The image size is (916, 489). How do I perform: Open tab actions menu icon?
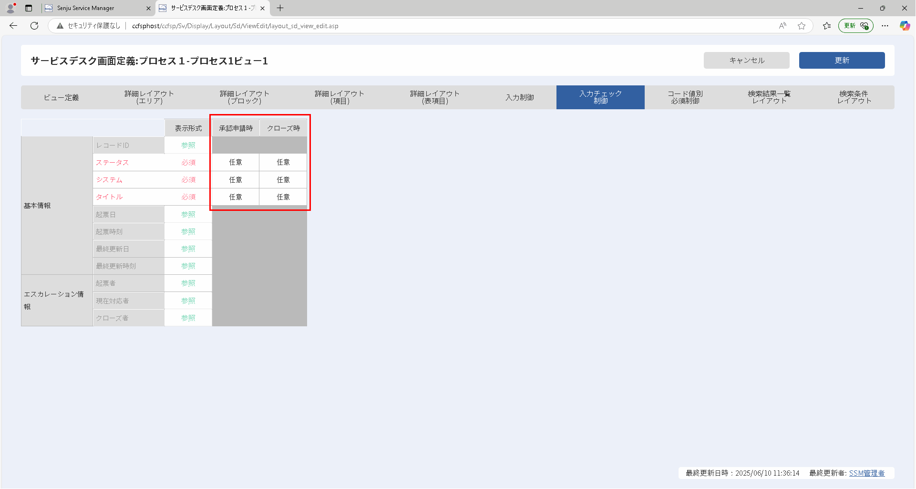(x=29, y=8)
